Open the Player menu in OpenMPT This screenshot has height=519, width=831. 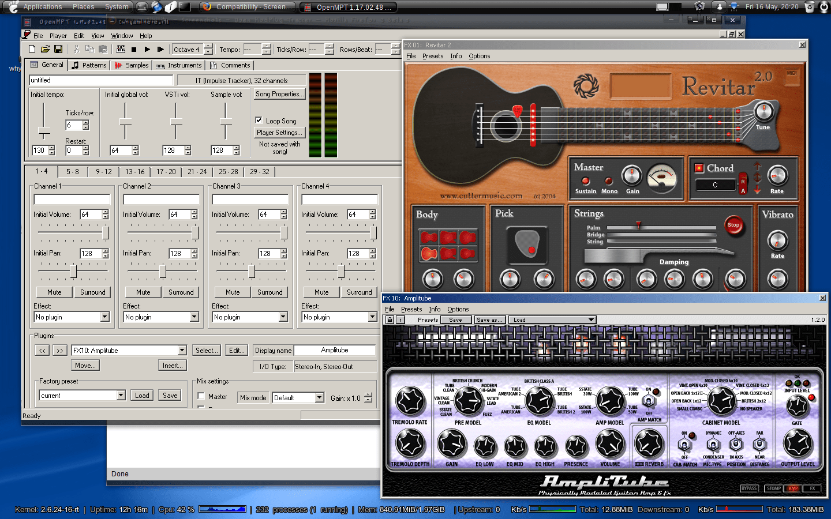pyautogui.click(x=58, y=36)
